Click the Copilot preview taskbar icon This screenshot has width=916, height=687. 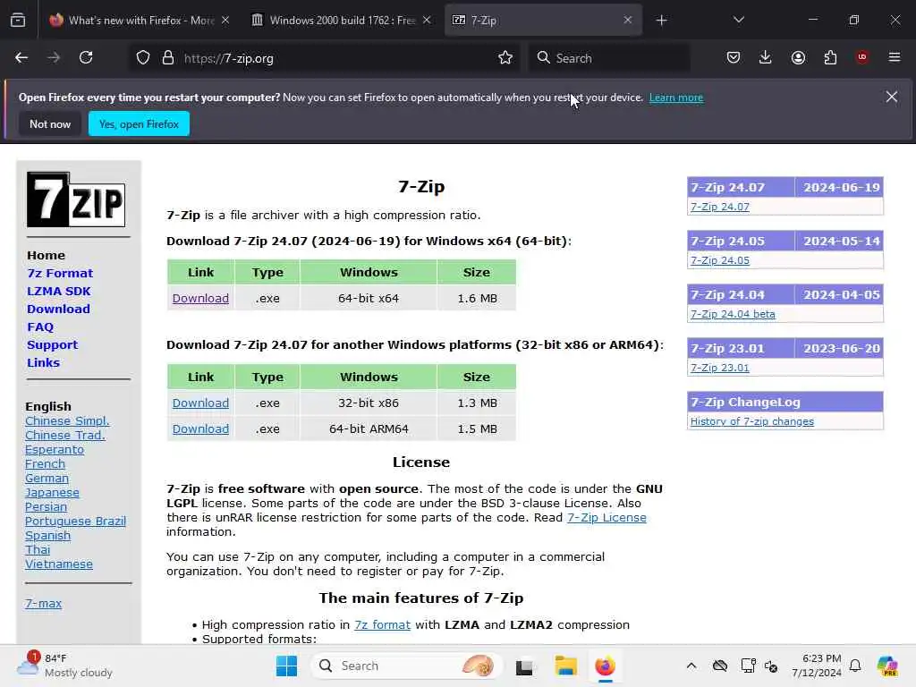pos(887,666)
